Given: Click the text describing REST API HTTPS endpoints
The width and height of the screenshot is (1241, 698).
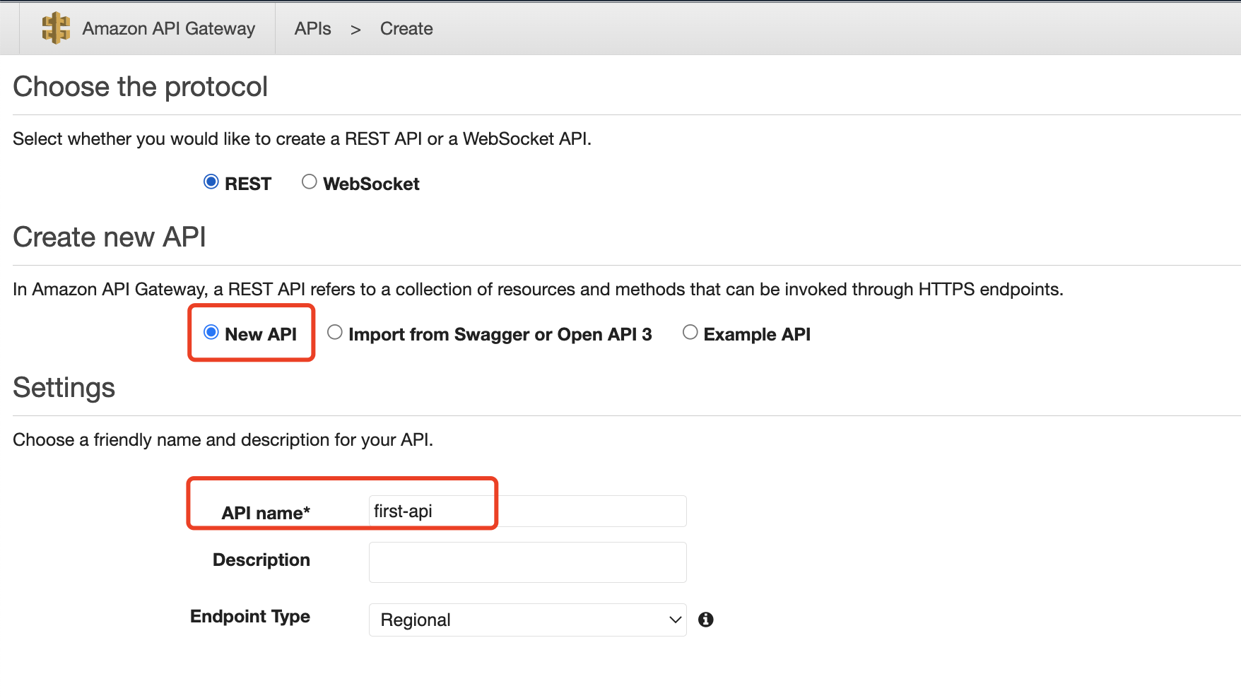Looking at the screenshot, I should [538, 289].
